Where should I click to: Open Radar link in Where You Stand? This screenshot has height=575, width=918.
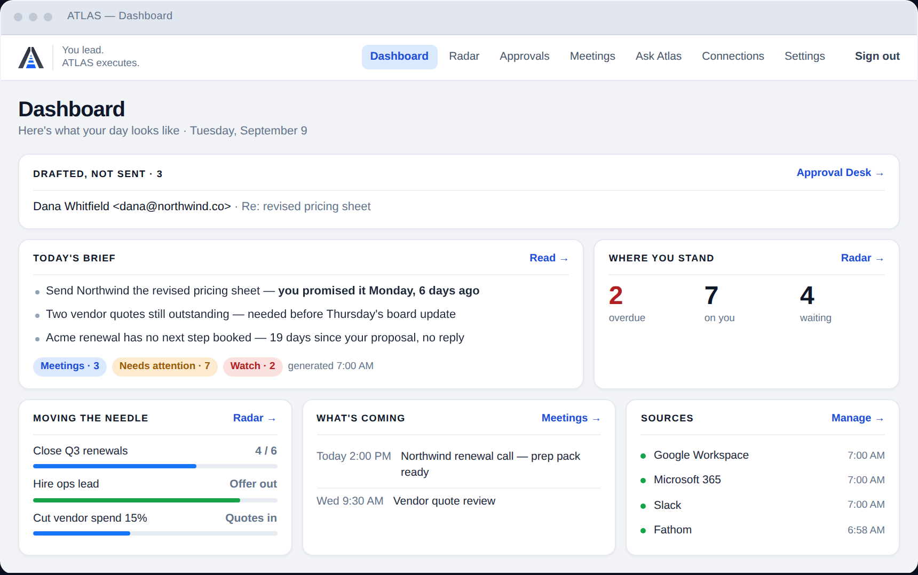click(x=862, y=258)
